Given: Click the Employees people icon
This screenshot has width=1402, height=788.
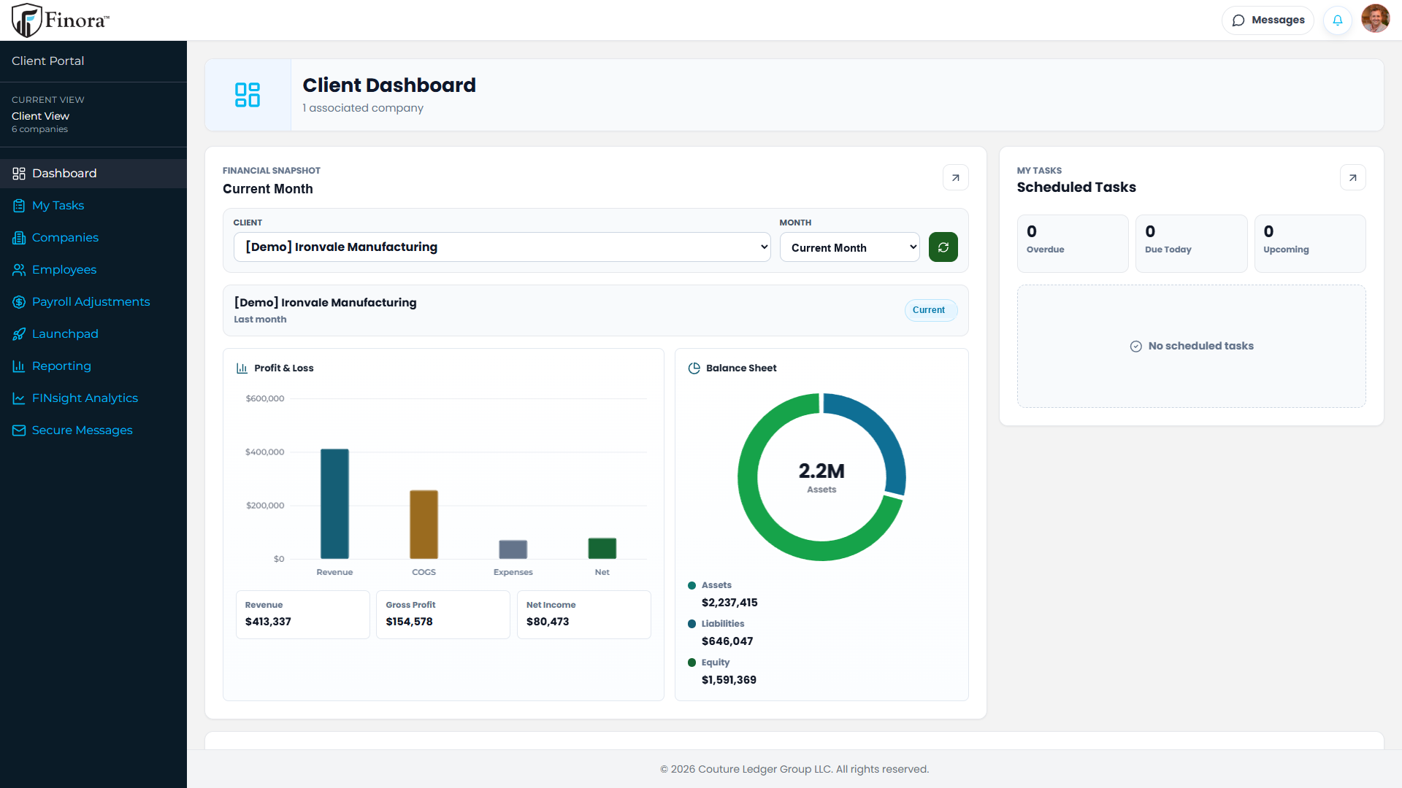Looking at the screenshot, I should 19,270.
